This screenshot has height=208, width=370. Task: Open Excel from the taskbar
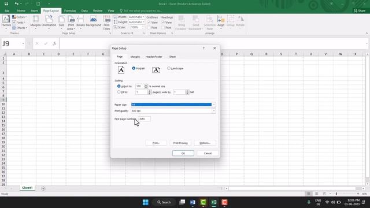coord(214,202)
